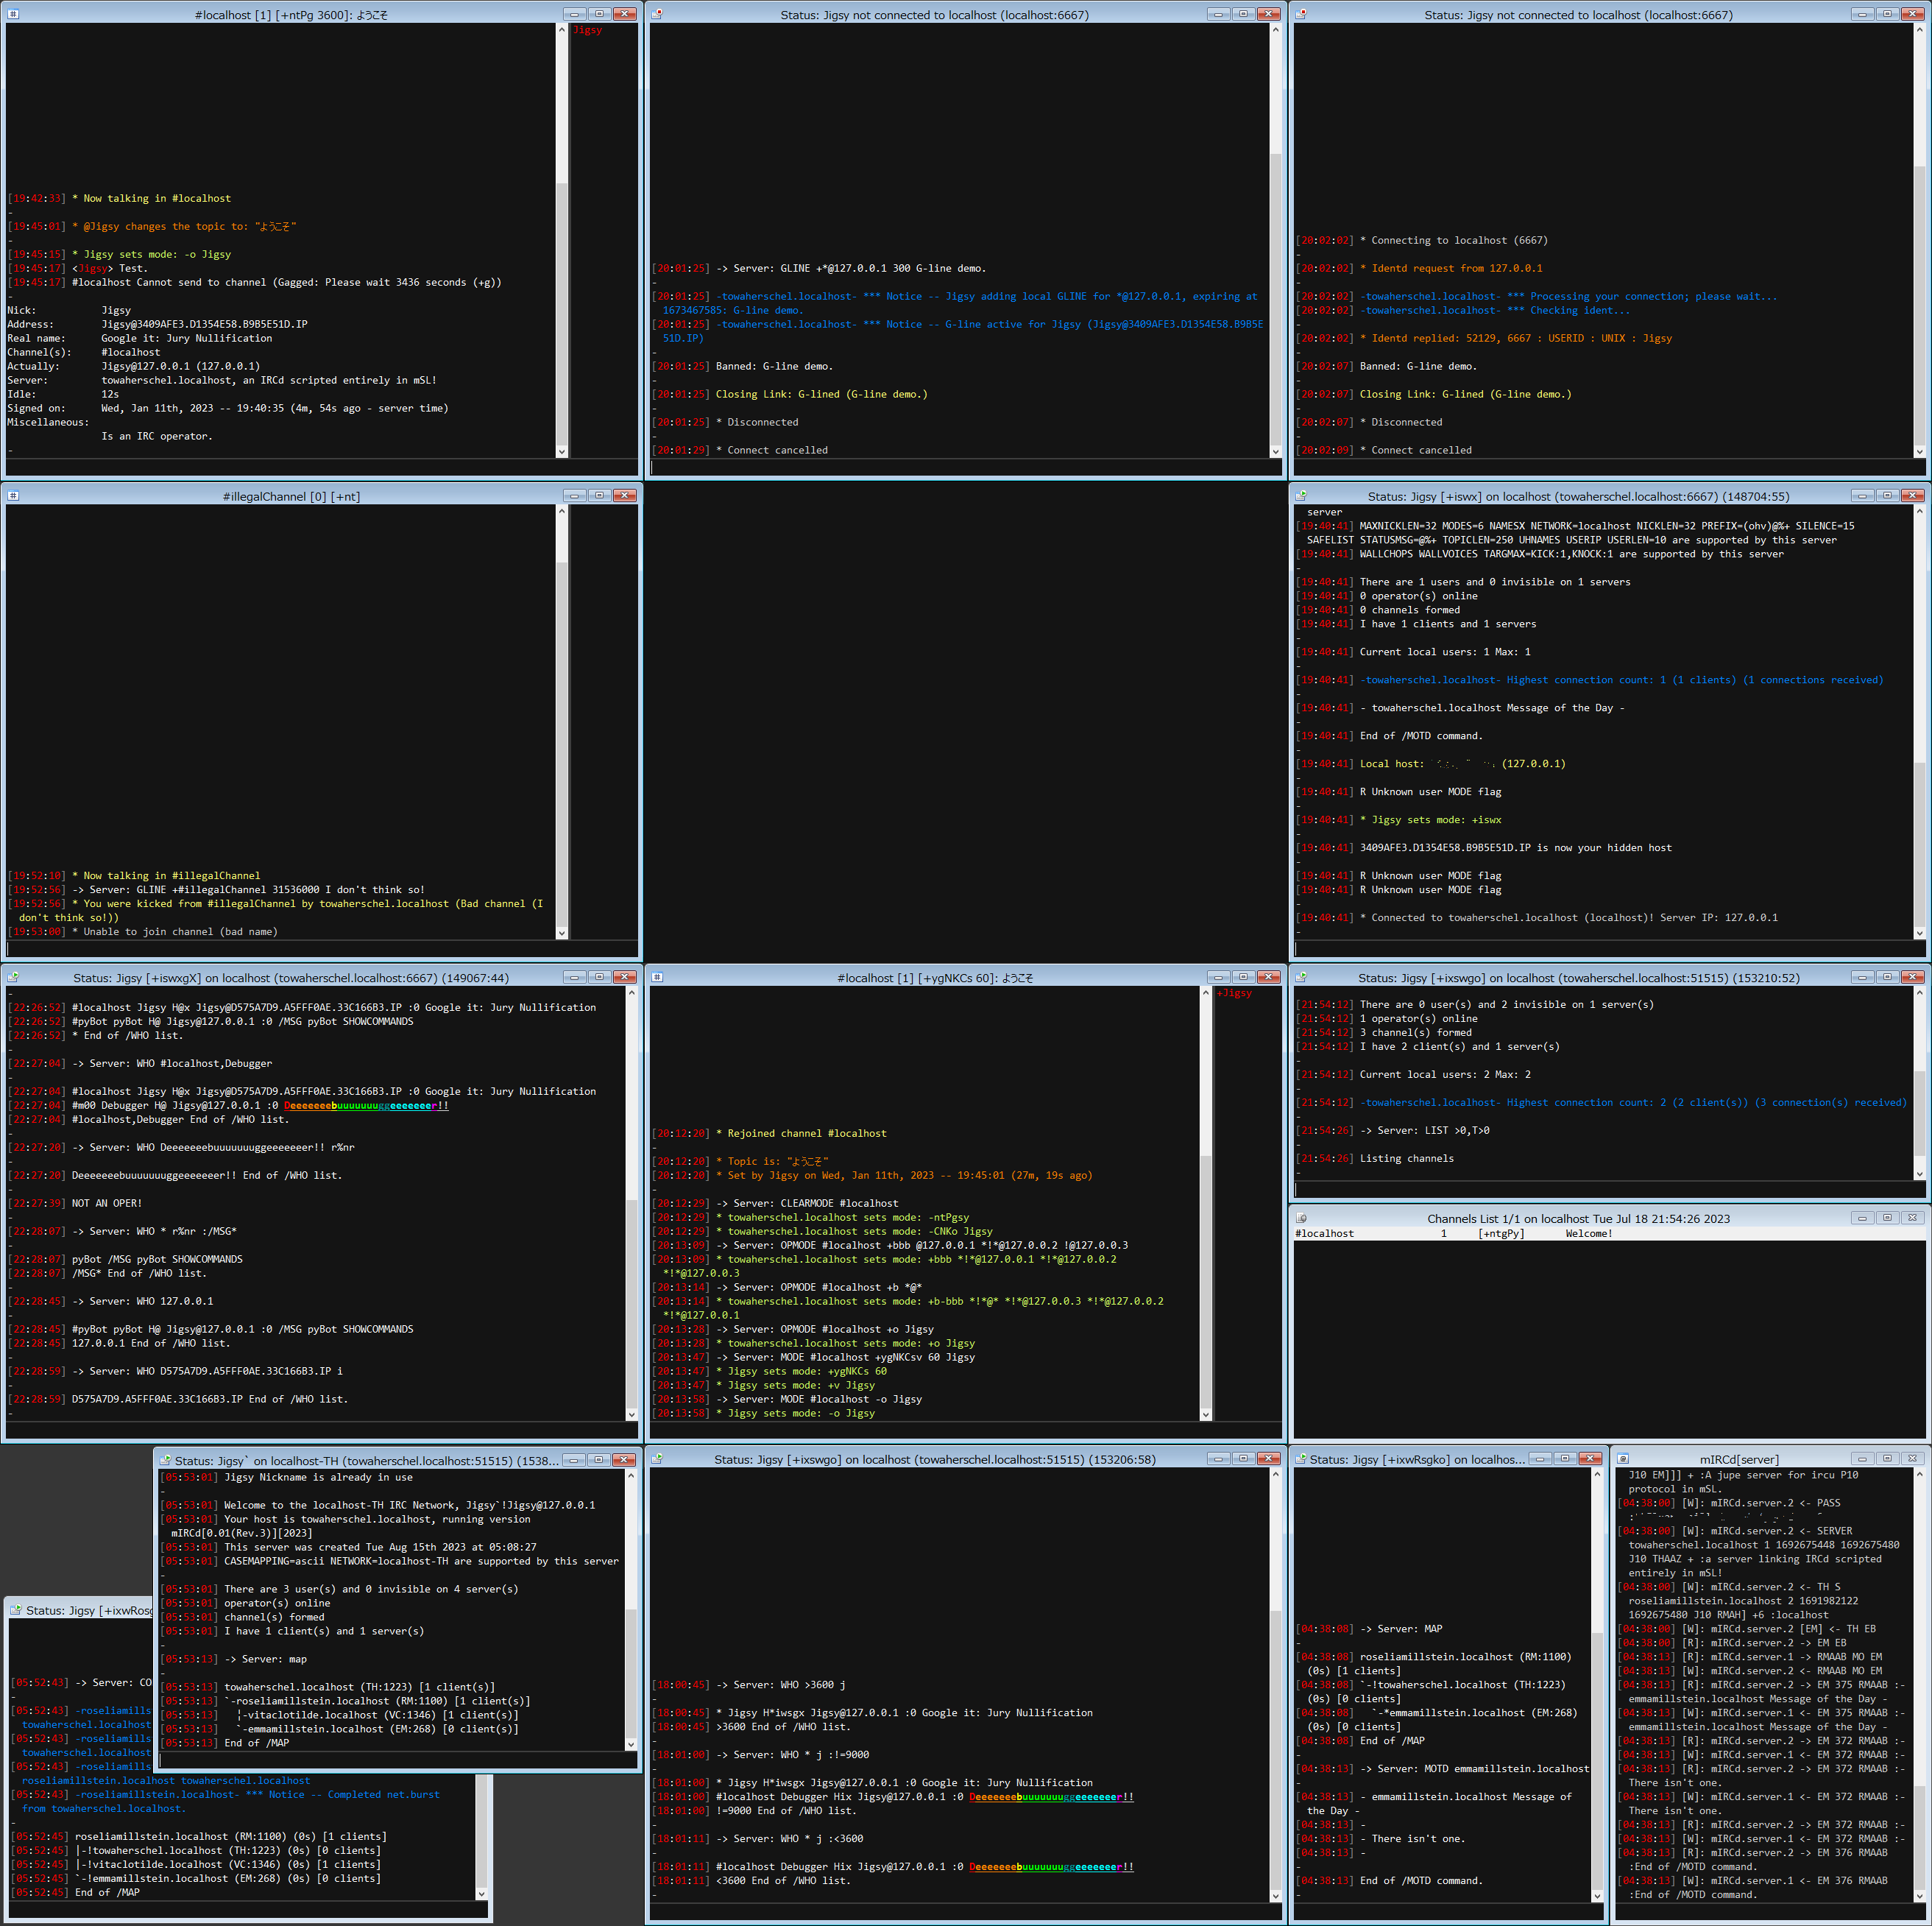This screenshot has height=1926, width=1932.
Task: Click scroll-down arrow in #illegalChannel window
Action: [562, 933]
